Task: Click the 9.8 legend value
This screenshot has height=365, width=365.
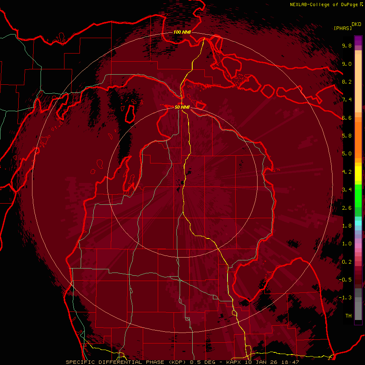Action: coord(347,45)
